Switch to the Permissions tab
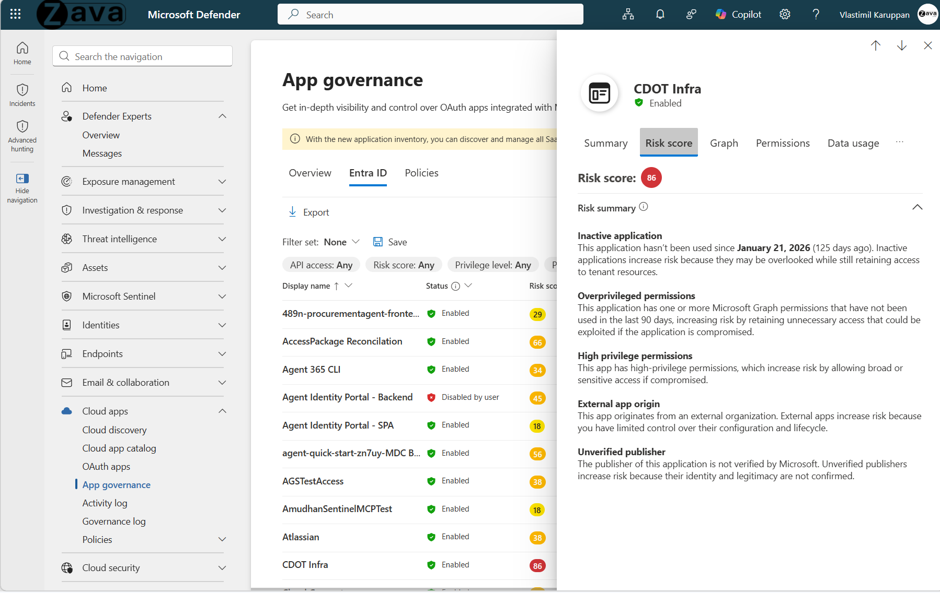Screen dimensions: 940x593 coord(783,143)
